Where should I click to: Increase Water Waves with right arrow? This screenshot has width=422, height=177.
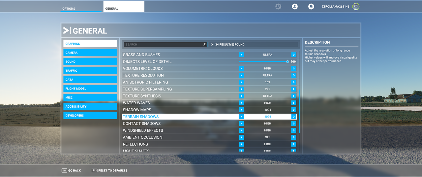pyautogui.click(x=293, y=103)
